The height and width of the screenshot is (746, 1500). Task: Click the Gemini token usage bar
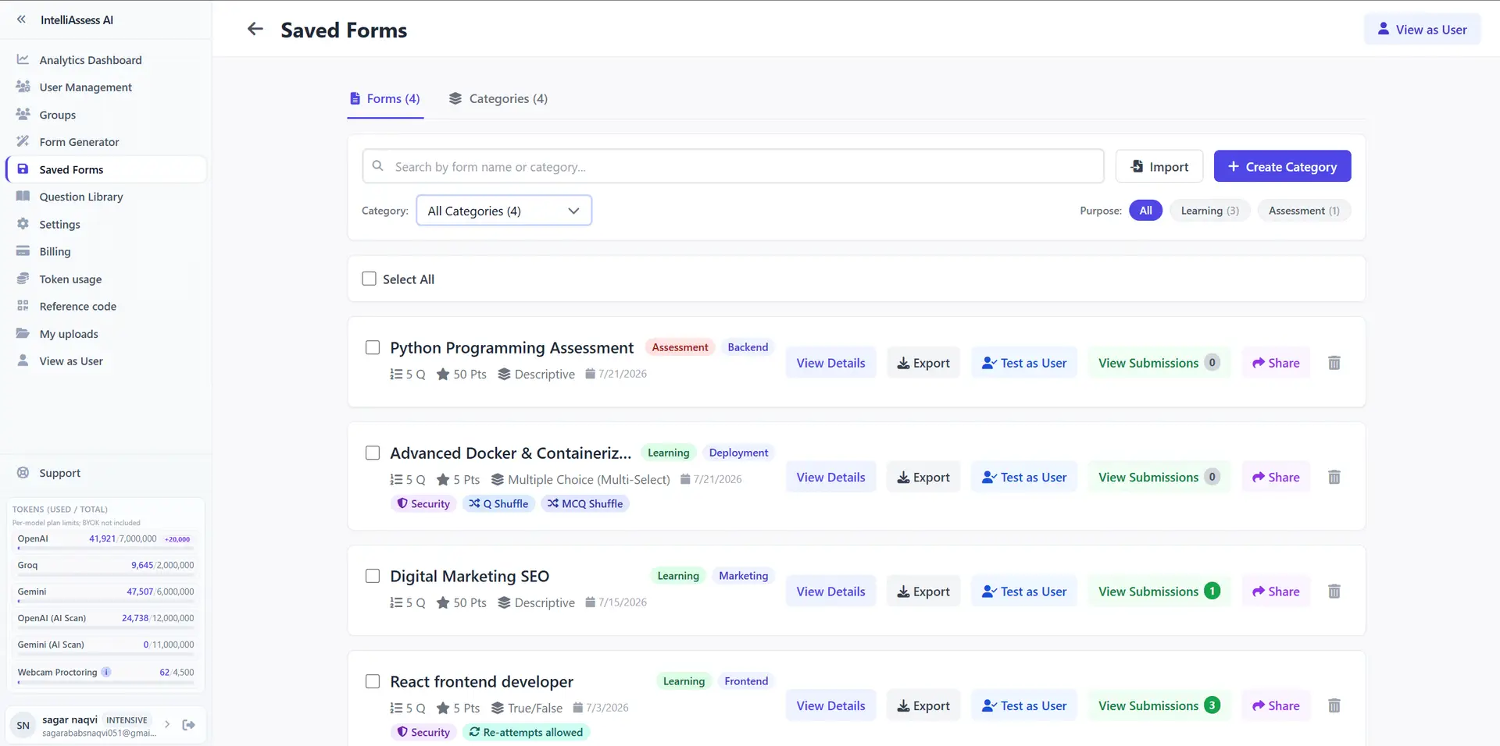(105, 602)
